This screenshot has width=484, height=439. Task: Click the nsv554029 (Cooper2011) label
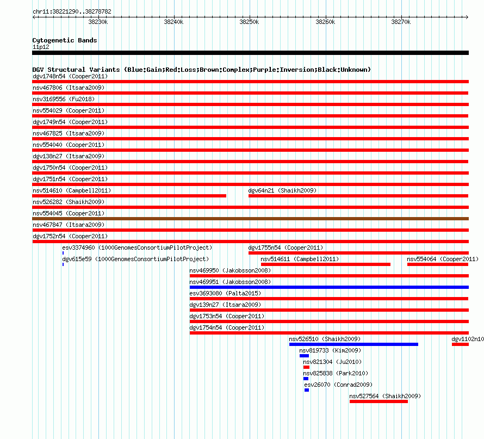click(x=69, y=110)
